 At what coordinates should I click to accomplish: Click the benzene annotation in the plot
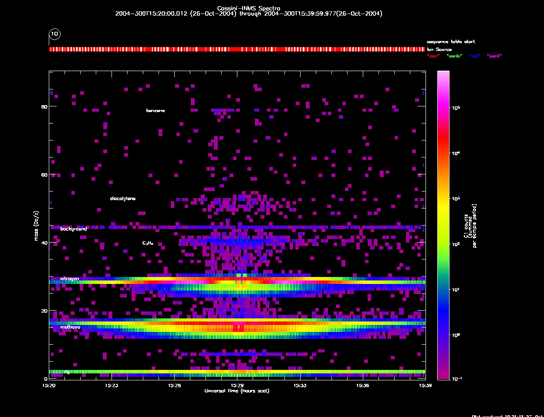(155, 111)
